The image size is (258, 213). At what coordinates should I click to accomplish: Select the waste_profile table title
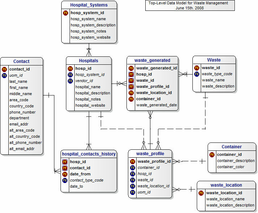point(150,154)
